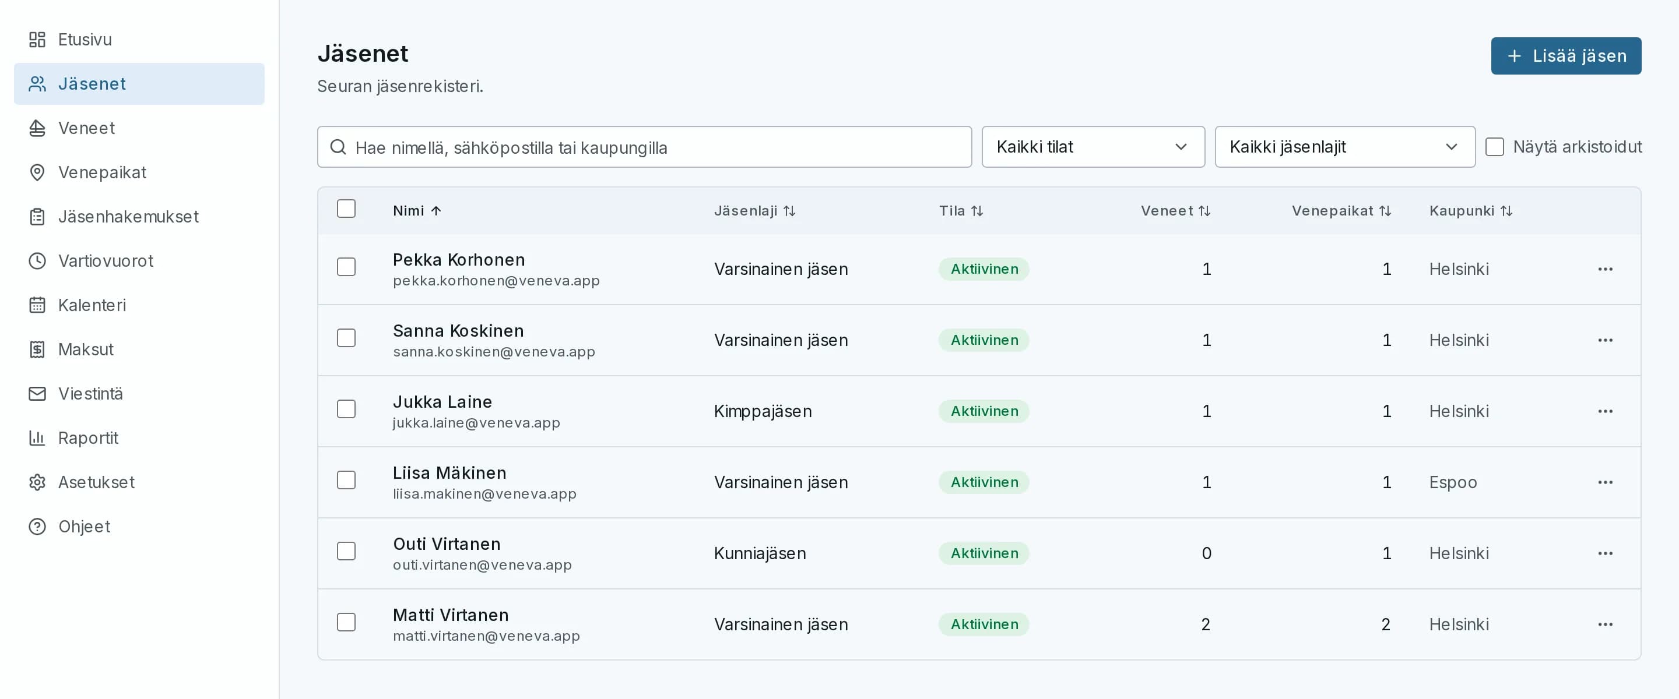1679x699 pixels.
Task: Open row actions for Matti Virtanen
Action: click(x=1606, y=624)
